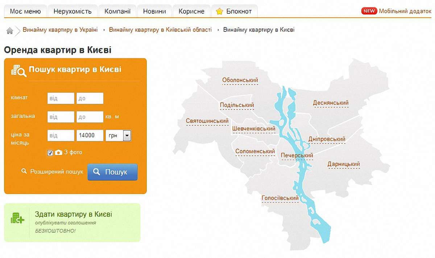Click the home breadcrumb icon
Image resolution: width=435 pixels, height=258 pixels.
(x=10, y=31)
